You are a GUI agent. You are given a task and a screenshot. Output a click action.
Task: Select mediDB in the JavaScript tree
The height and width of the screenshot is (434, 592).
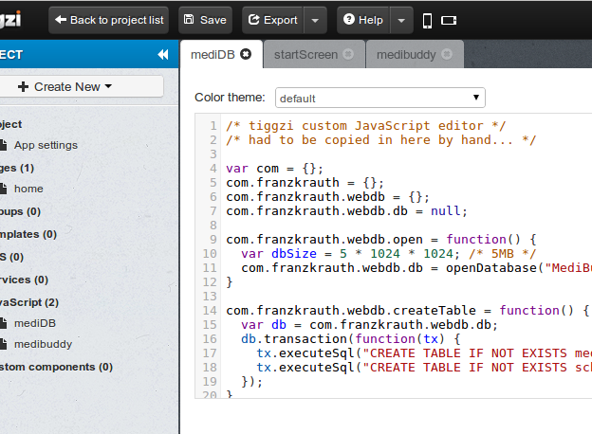(x=35, y=323)
